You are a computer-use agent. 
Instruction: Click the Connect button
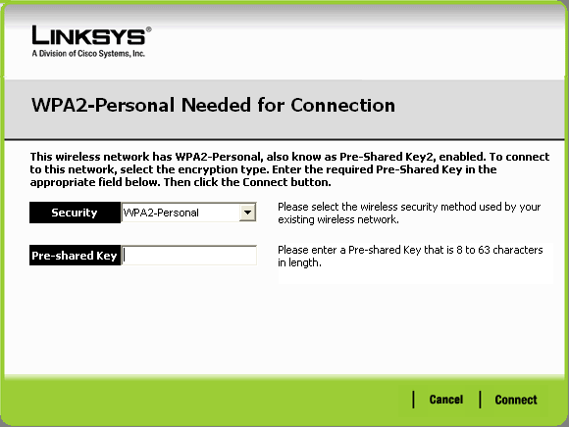click(516, 400)
